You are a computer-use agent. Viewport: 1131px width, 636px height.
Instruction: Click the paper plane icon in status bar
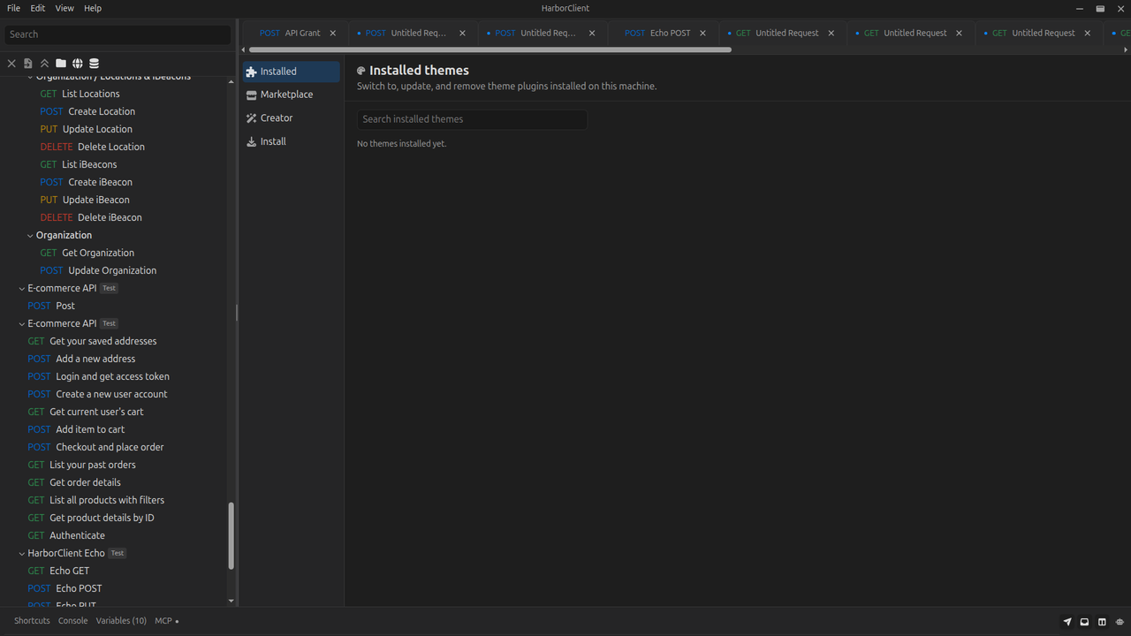point(1067,622)
